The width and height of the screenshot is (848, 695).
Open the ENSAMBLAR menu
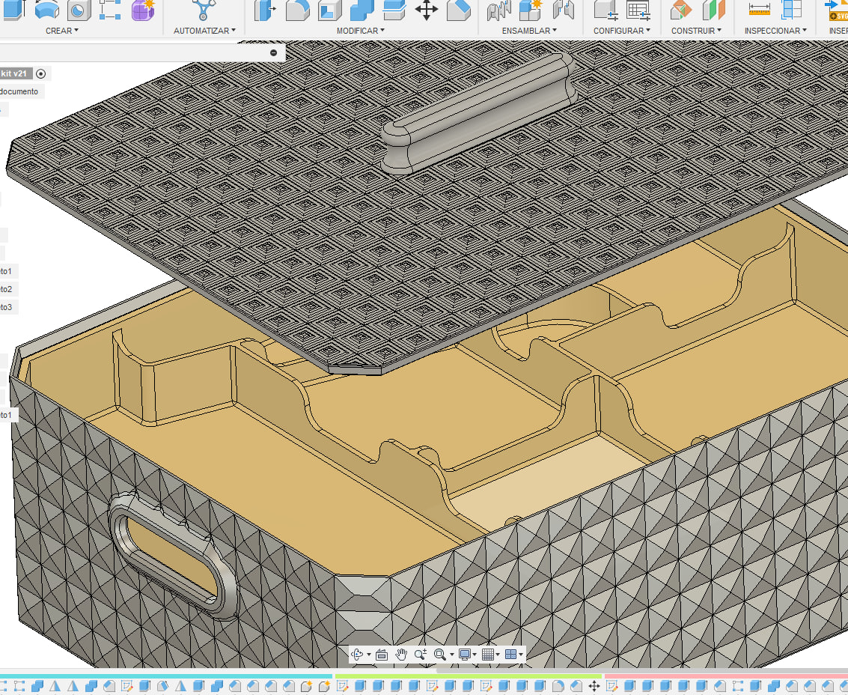(x=529, y=31)
